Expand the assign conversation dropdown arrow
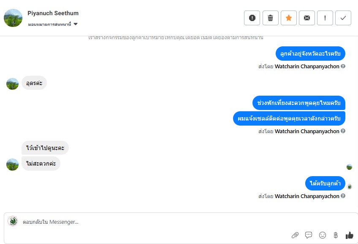 click(76, 24)
